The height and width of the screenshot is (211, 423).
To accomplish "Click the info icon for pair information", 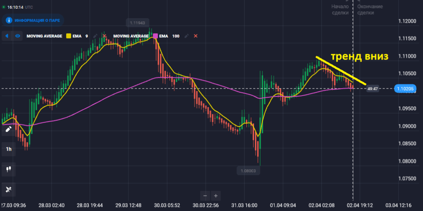I will tap(9, 20).
